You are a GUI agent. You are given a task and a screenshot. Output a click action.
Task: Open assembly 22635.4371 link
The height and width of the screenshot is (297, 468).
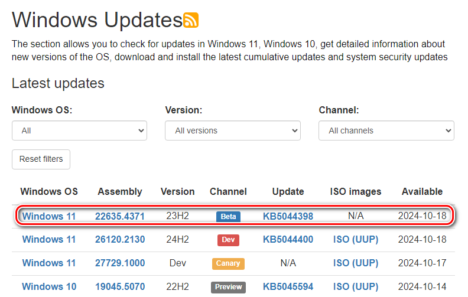(x=120, y=216)
